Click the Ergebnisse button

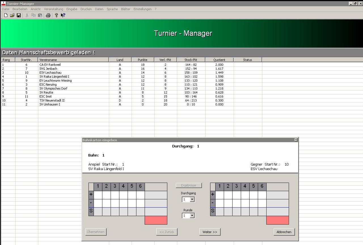[189, 185]
